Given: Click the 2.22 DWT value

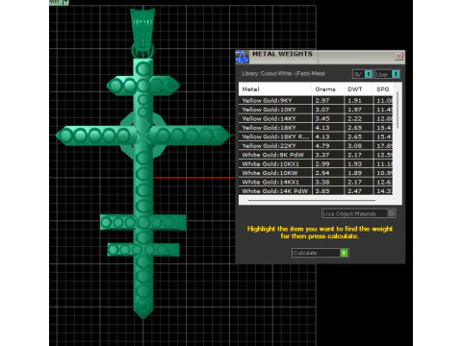Looking at the screenshot, I should click(354, 118).
